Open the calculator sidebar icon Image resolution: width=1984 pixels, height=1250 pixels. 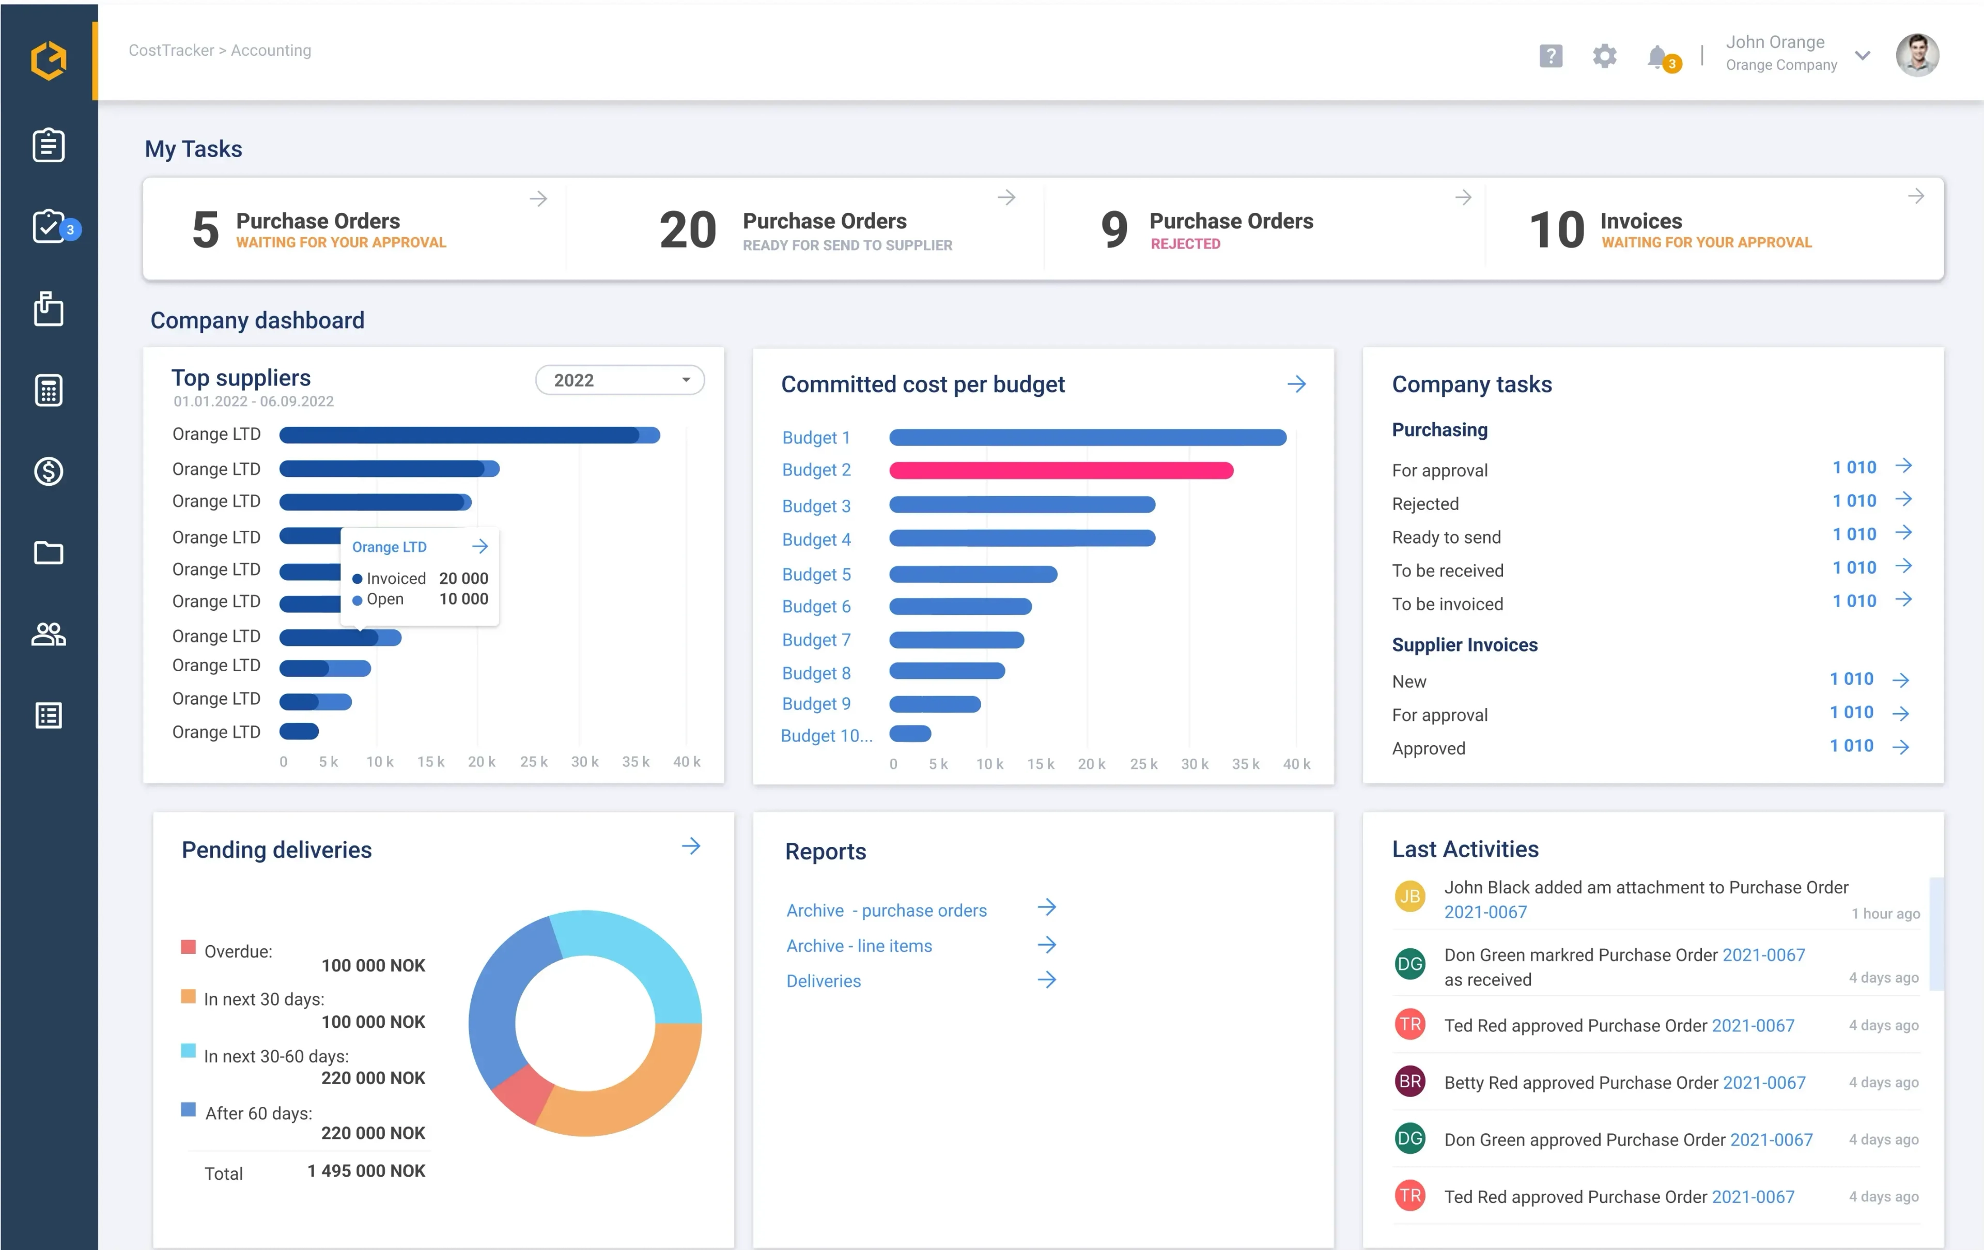click(49, 390)
